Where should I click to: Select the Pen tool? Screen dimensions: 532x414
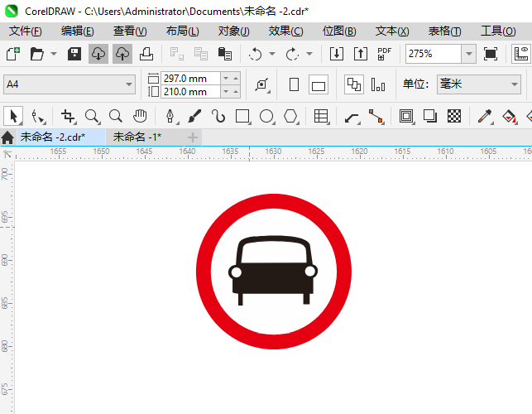(x=170, y=117)
